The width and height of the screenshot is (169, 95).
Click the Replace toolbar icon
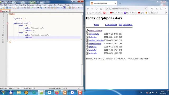coord(41,8)
